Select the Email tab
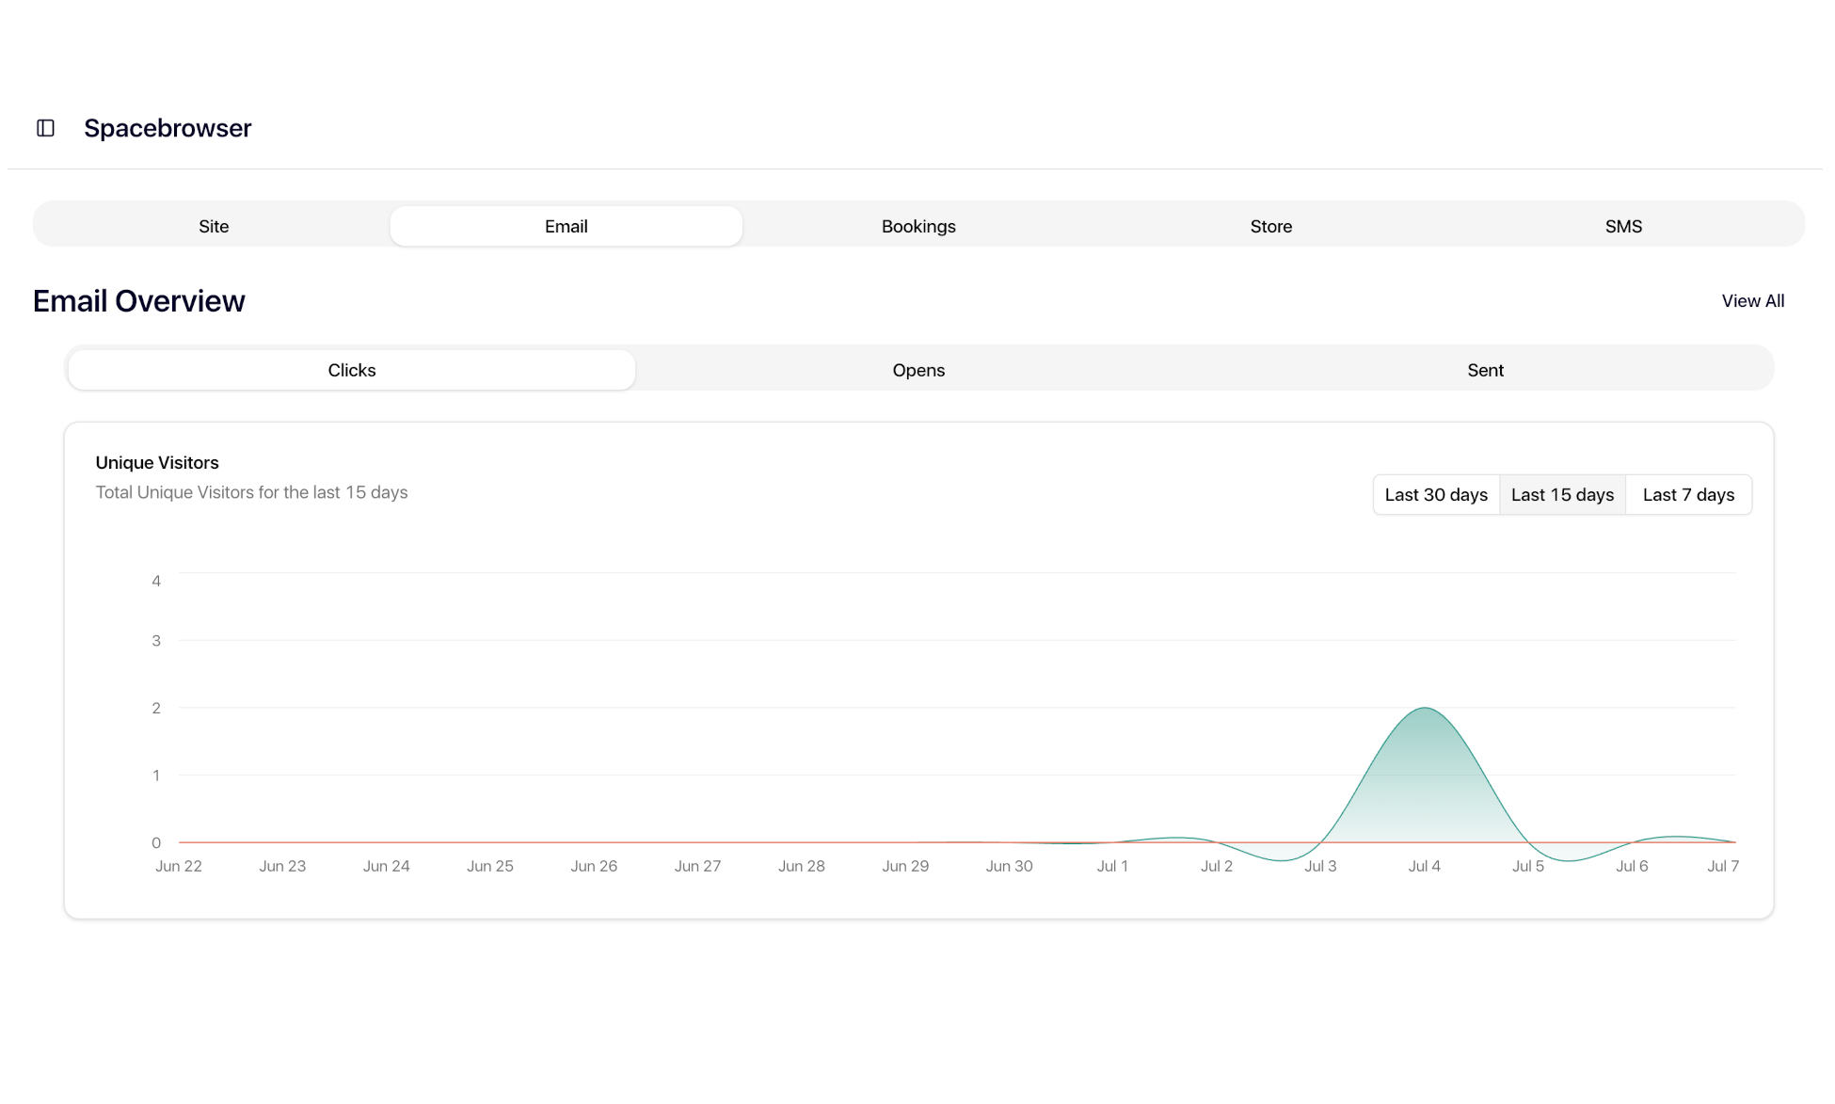 coord(566,226)
